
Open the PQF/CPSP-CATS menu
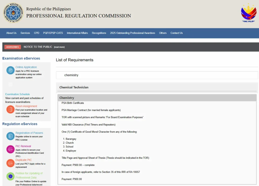[53, 33]
